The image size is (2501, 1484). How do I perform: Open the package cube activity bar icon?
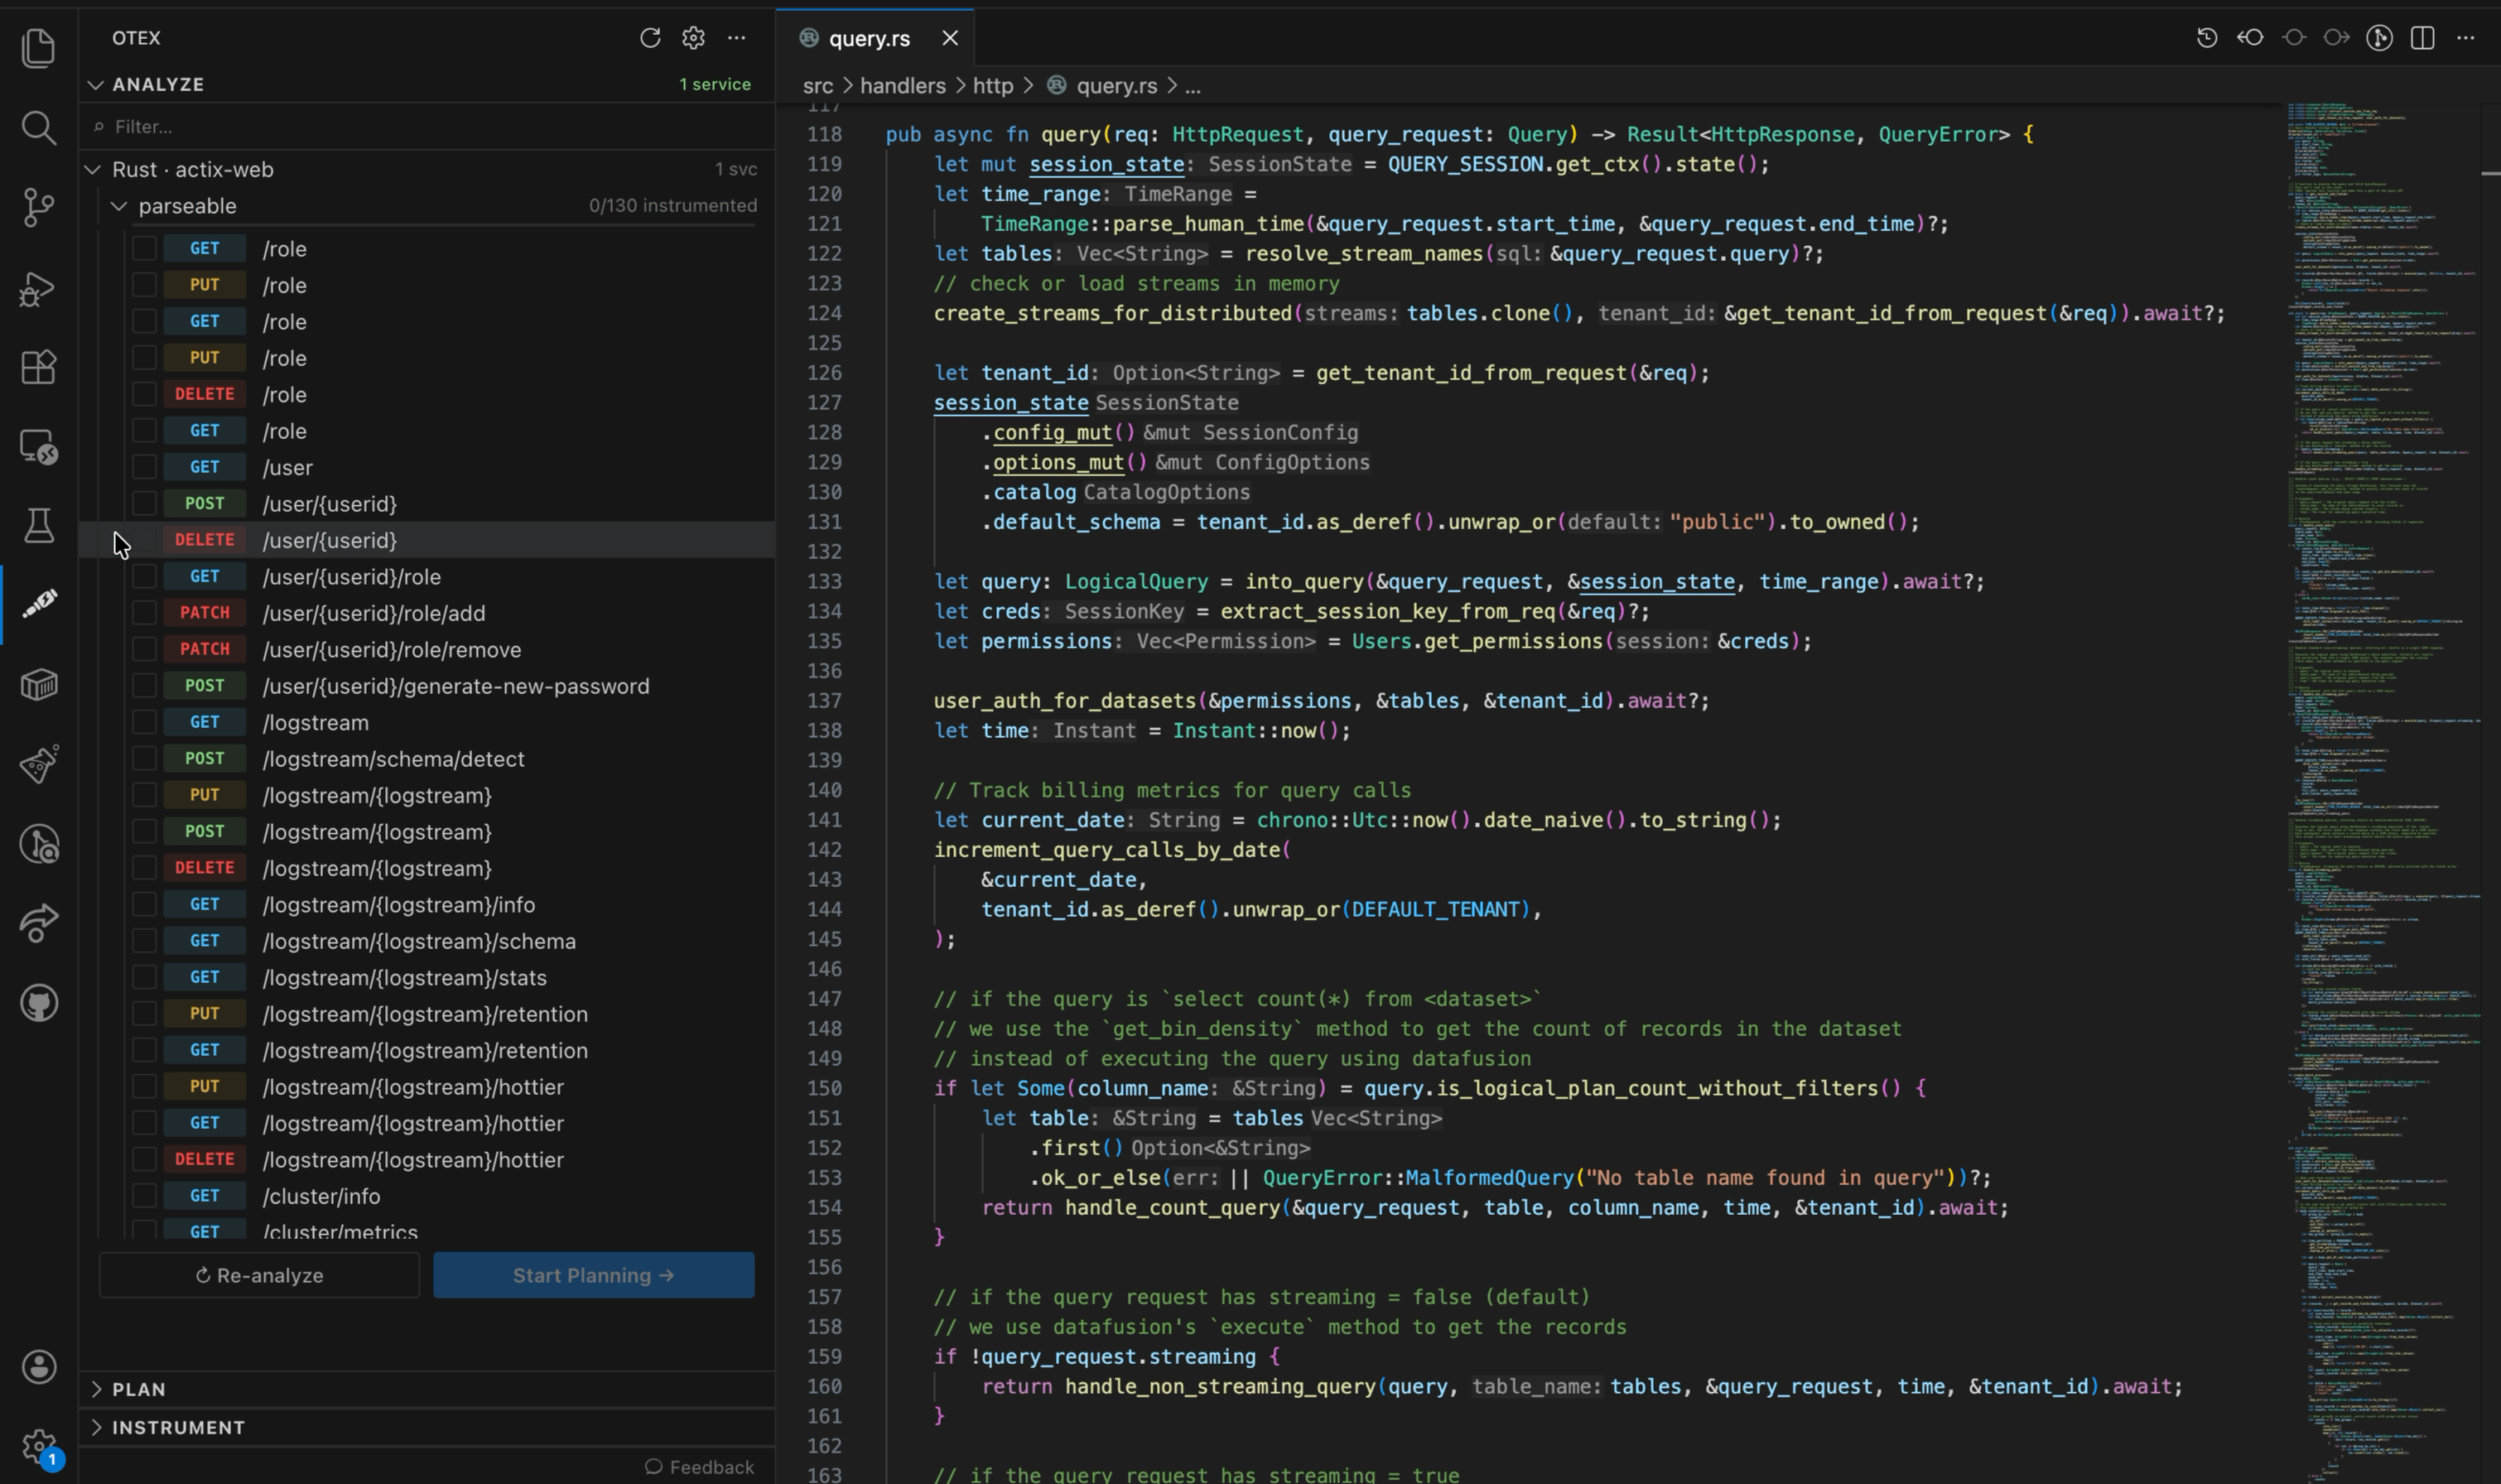(x=38, y=685)
